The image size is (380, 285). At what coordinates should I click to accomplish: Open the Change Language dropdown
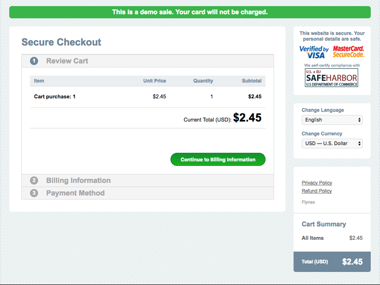tap(332, 120)
